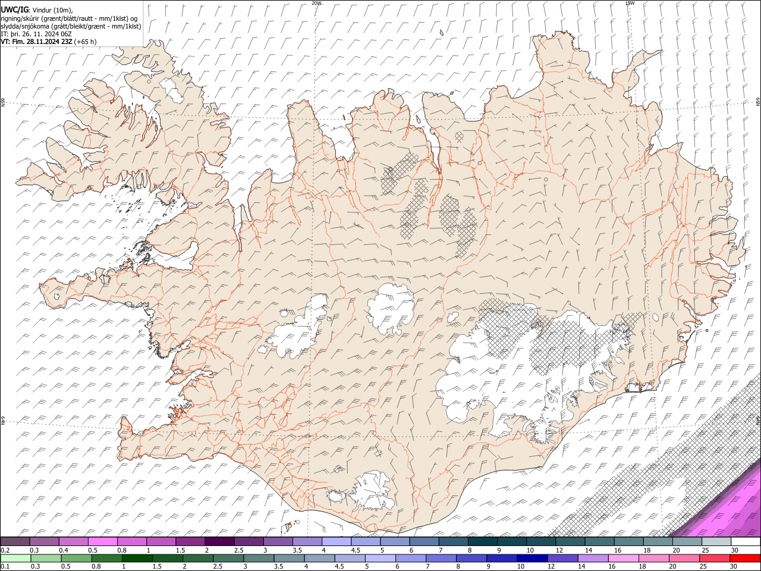Click the bright red swatch after 30, lower legend
Viewport: 761px width, 571px height.
click(744, 558)
